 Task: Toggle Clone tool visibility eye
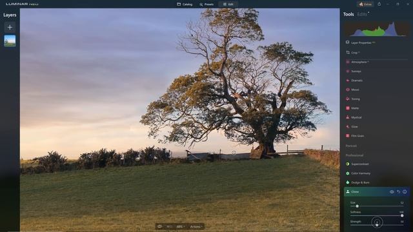(x=392, y=192)
